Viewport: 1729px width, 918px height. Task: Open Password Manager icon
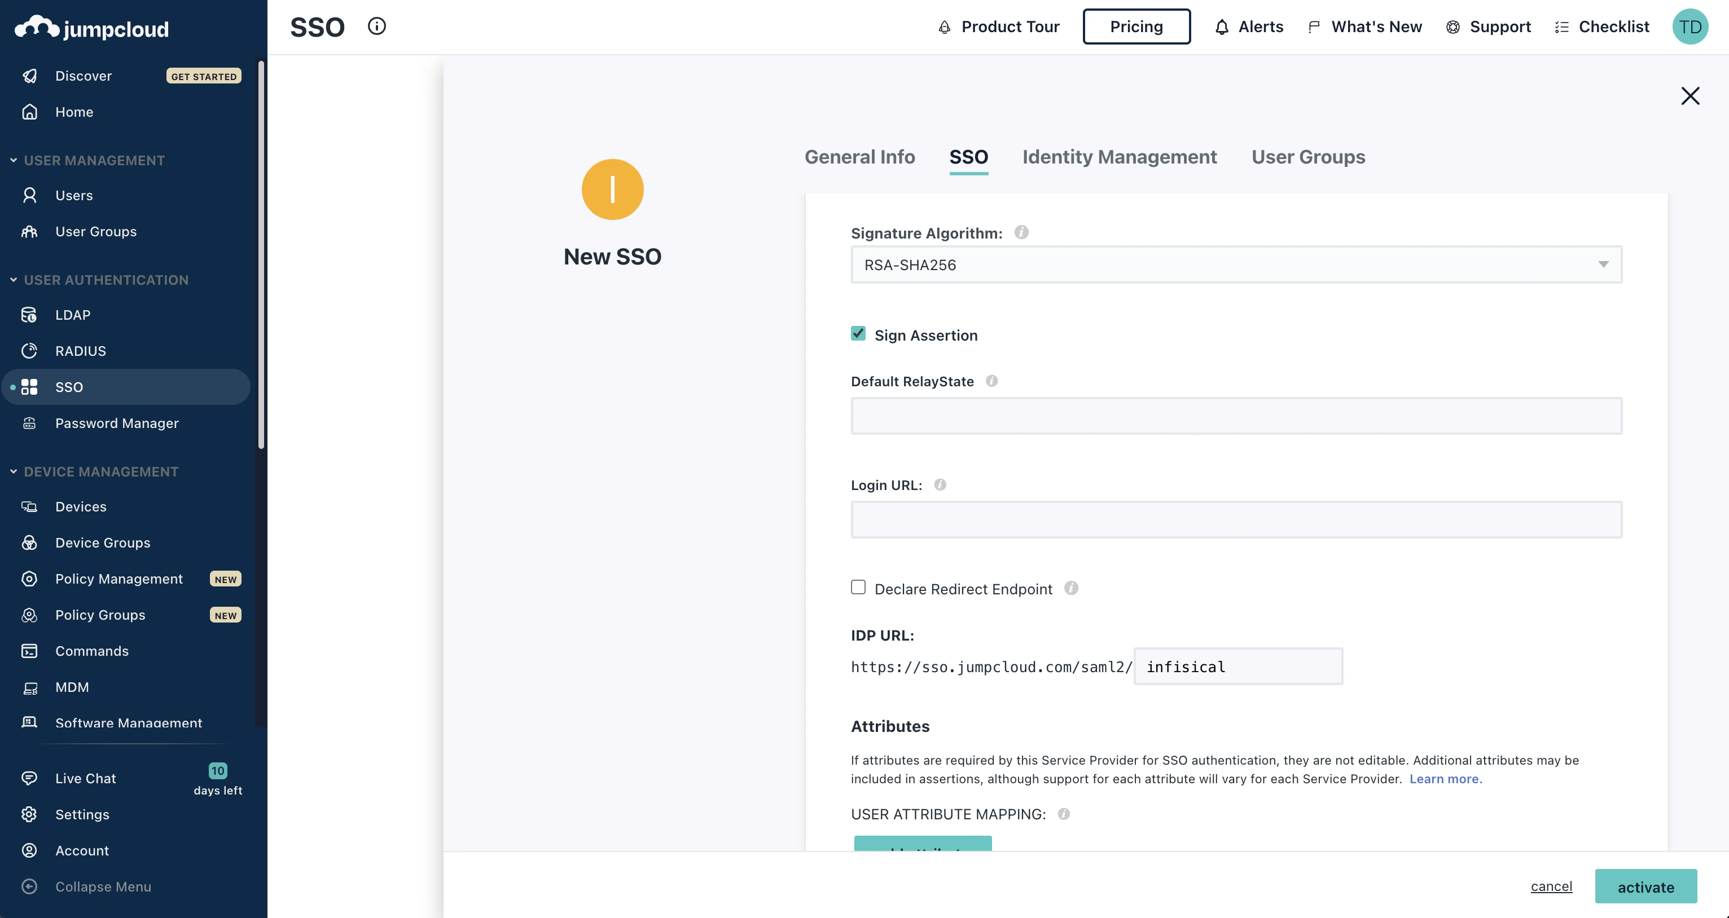(29, 423)
